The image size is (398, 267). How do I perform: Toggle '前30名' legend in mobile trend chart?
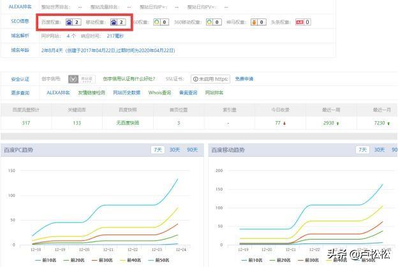point(308,260)
